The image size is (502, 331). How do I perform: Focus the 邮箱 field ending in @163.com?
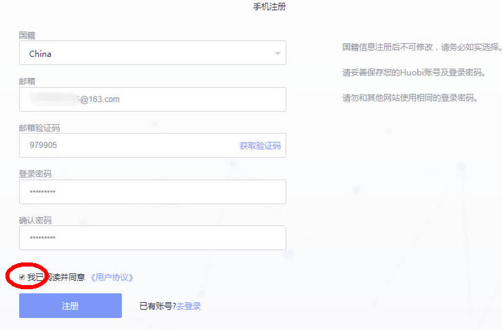(x=152, y=99)
